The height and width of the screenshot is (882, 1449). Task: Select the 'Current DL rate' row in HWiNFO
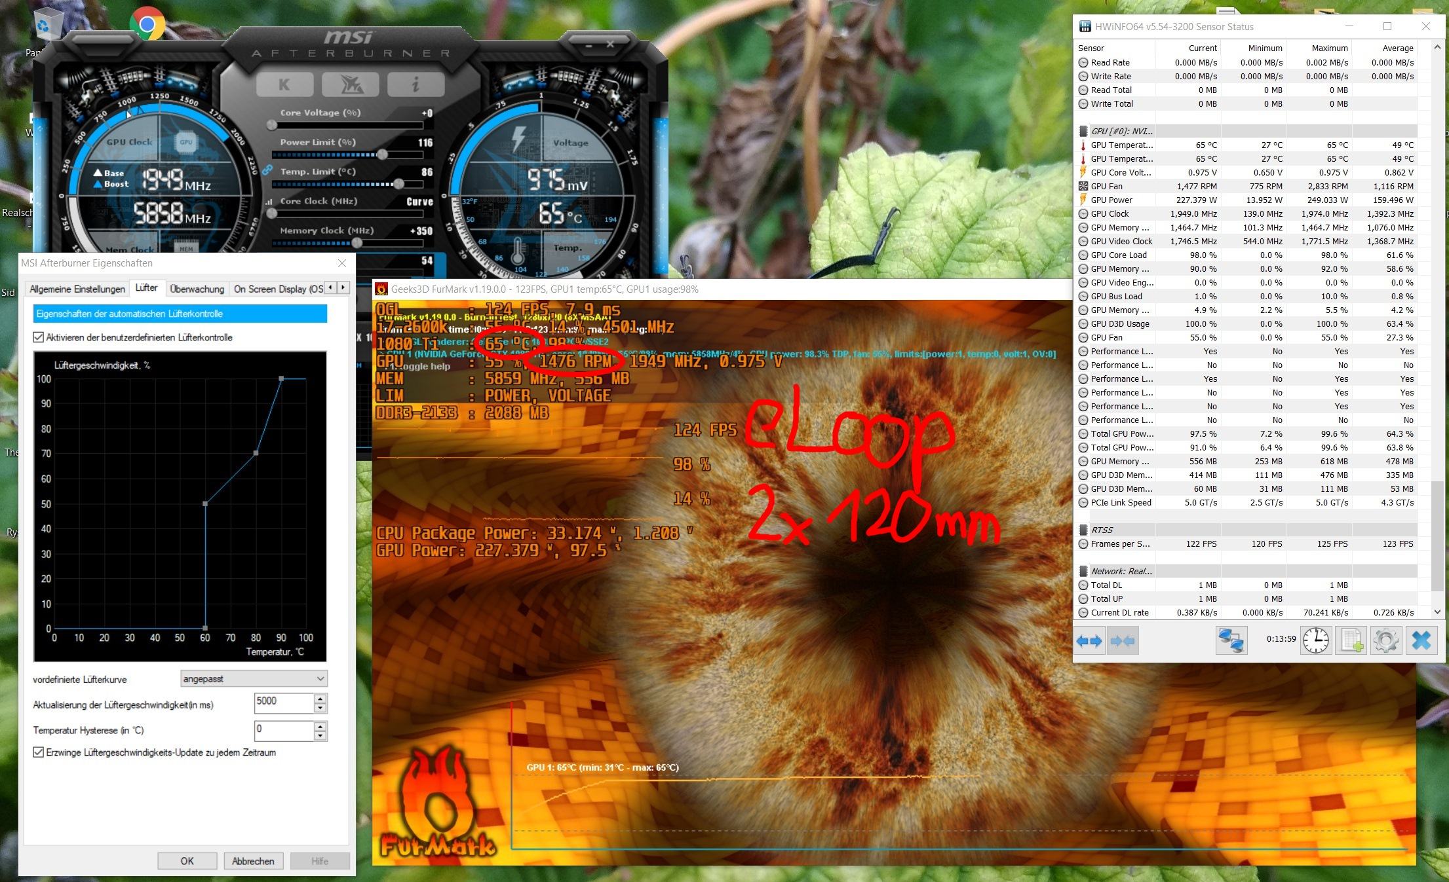click(1246, 613)
